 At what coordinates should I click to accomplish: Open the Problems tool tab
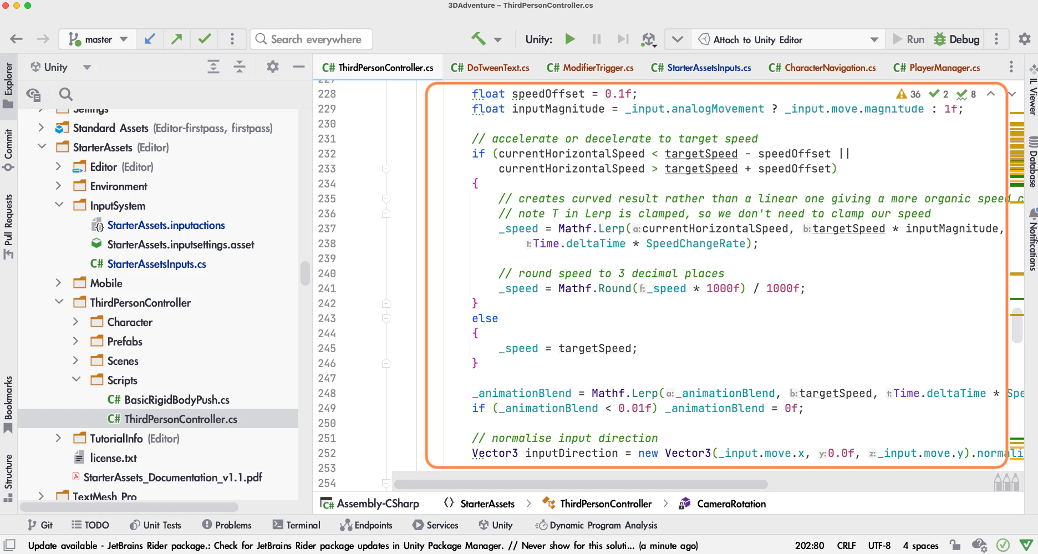(226, 525)
